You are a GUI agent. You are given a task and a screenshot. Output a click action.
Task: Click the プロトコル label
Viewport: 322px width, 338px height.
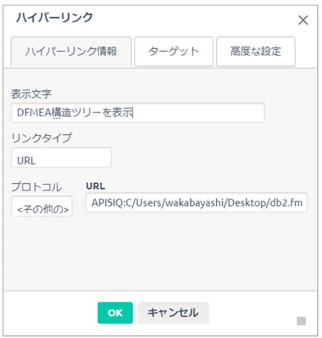click(36, 187)
